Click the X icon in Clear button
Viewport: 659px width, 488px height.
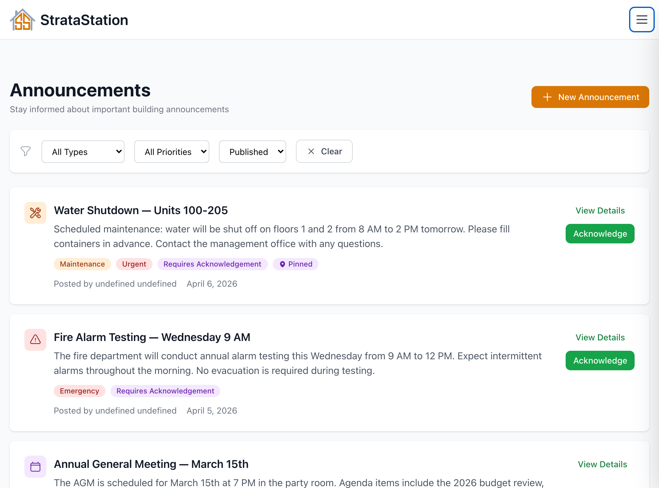point(311,151)
